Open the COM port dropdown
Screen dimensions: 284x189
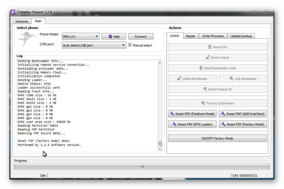pos(94,45)
